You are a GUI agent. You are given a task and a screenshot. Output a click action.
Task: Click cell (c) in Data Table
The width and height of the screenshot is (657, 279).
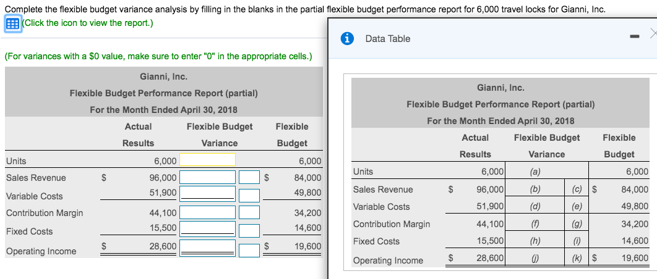577,189
